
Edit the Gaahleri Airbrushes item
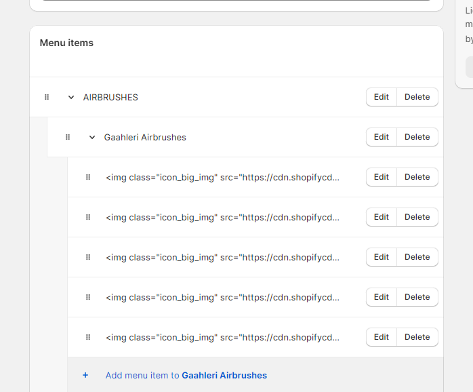point(382,137)
